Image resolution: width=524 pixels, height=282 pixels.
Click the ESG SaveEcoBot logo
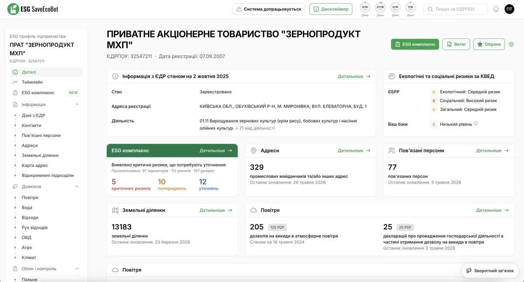click(x=33, y=9)
